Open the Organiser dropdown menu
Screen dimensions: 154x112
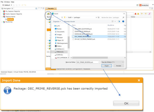coord(57,21)
